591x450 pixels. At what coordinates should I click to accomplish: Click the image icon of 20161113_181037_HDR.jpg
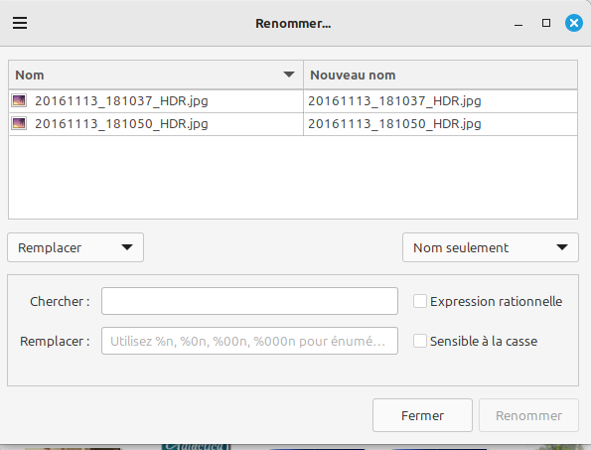tap(19, 101)
